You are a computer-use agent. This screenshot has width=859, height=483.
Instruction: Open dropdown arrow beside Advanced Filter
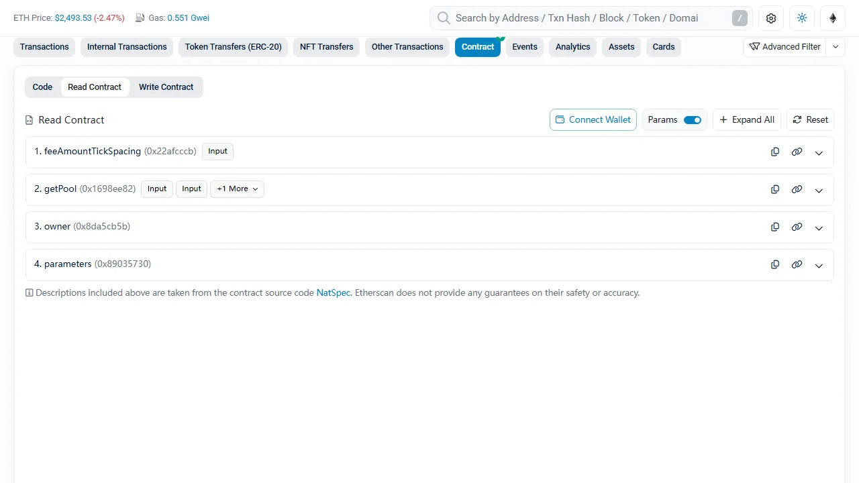pos(836,47)
